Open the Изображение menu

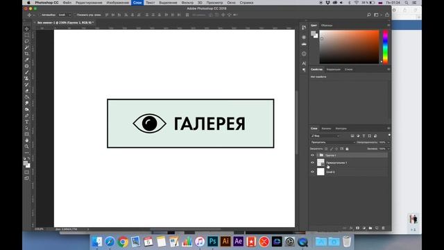pos(118,3)
